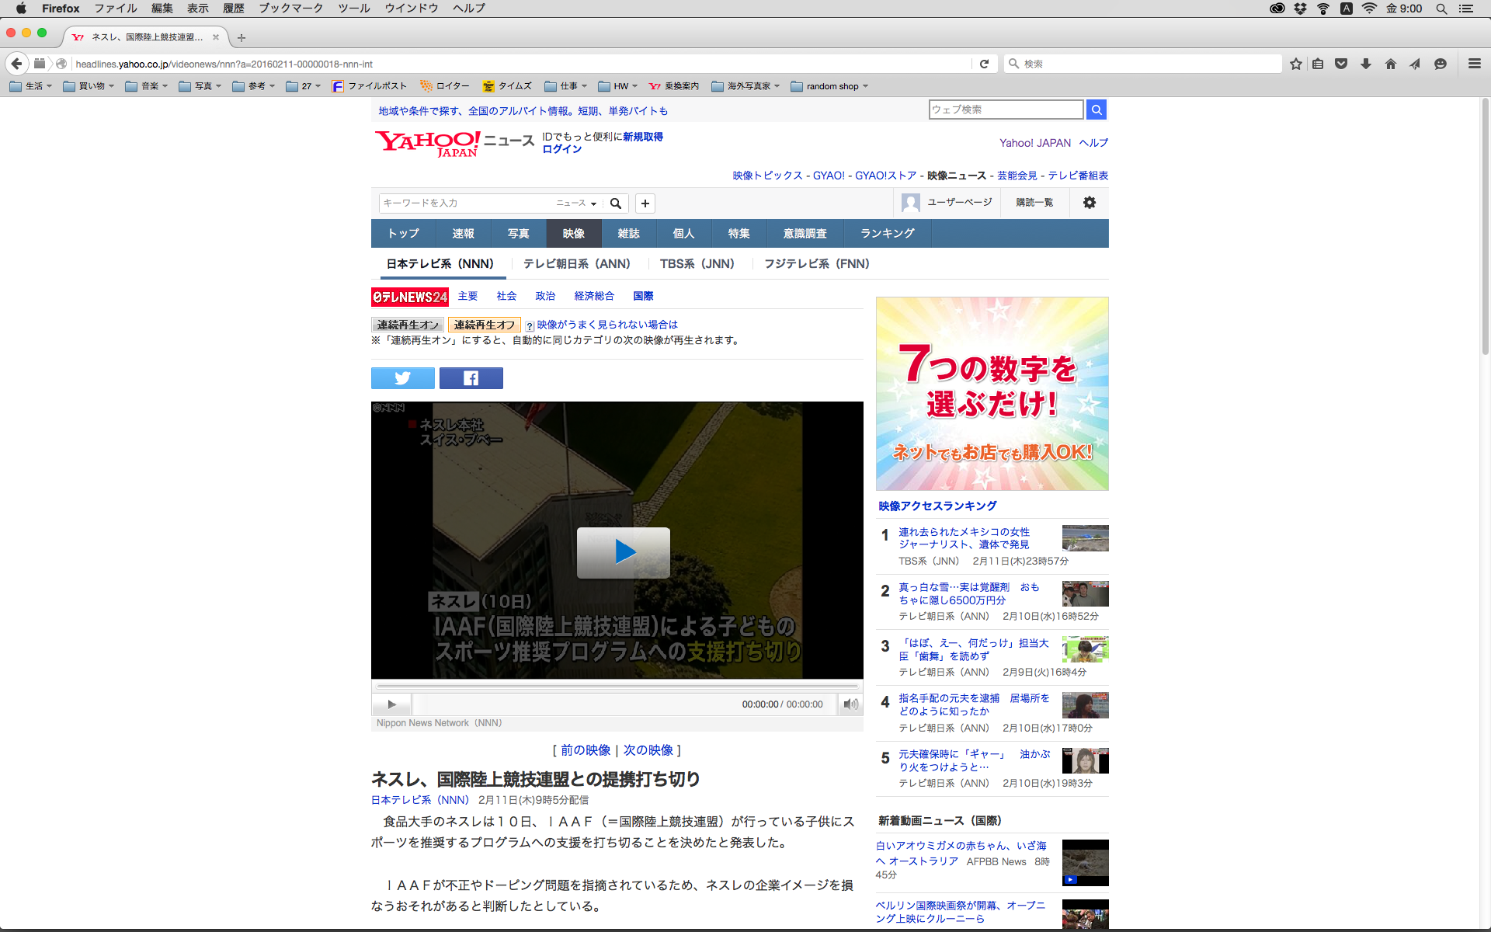Mute the video with the speaker icon
1491x932 pixels.
850,704
